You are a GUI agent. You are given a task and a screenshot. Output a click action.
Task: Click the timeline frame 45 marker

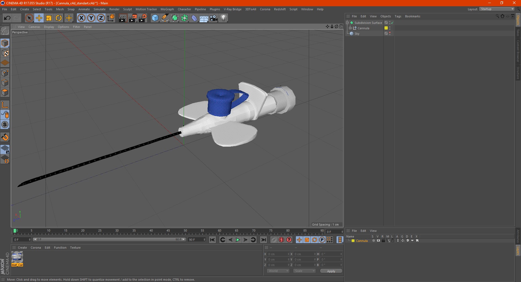click(168, 230)
